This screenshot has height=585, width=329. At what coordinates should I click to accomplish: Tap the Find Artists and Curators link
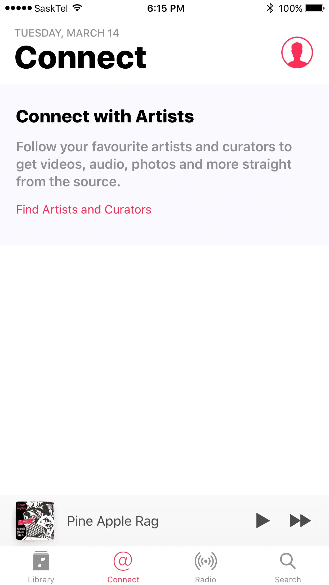coord(84,210)
